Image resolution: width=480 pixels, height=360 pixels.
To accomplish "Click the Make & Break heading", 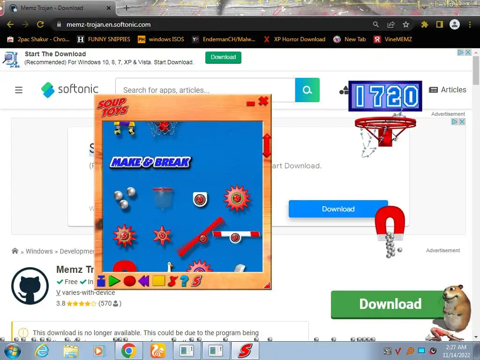I will tap(150, 162).
